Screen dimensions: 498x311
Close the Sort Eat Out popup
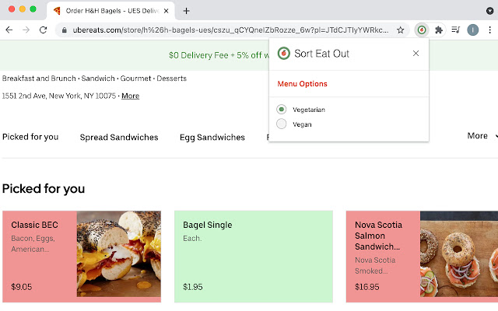click(x=416, y=54)
